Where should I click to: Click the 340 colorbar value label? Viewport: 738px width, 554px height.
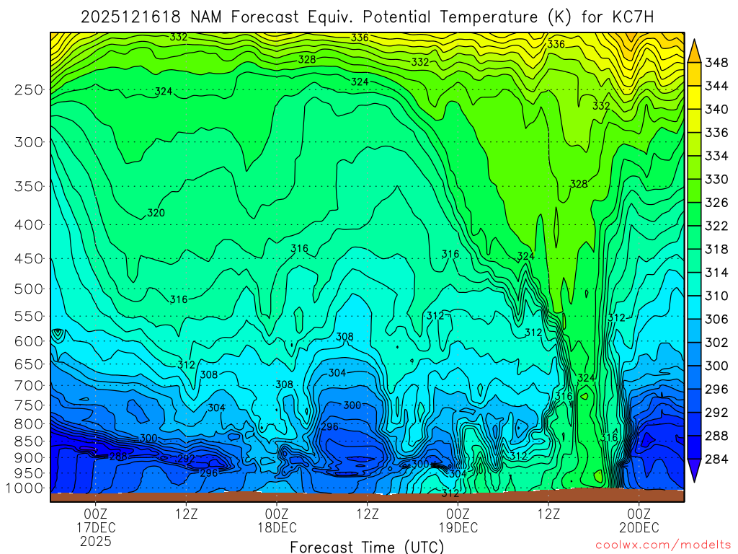click(x=716, y=110)
